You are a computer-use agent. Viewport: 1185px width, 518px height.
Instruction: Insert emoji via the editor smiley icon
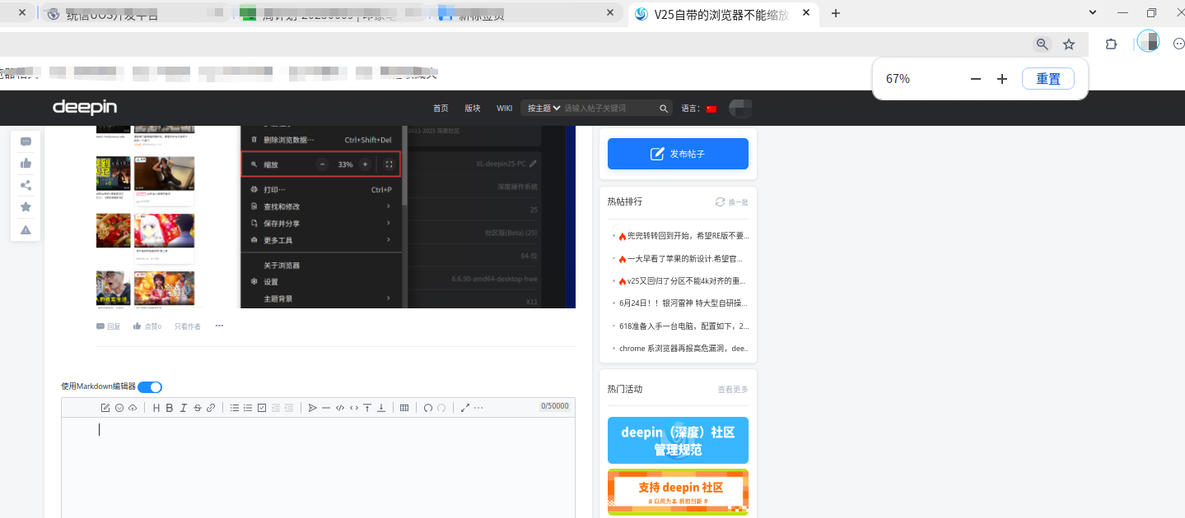point(119,408)
